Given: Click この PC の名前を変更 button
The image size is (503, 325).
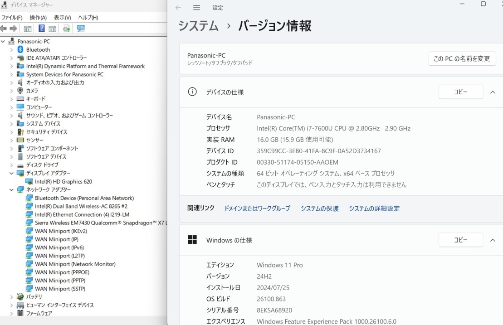Looking at the screenshot, I should (x=462, y=58).
